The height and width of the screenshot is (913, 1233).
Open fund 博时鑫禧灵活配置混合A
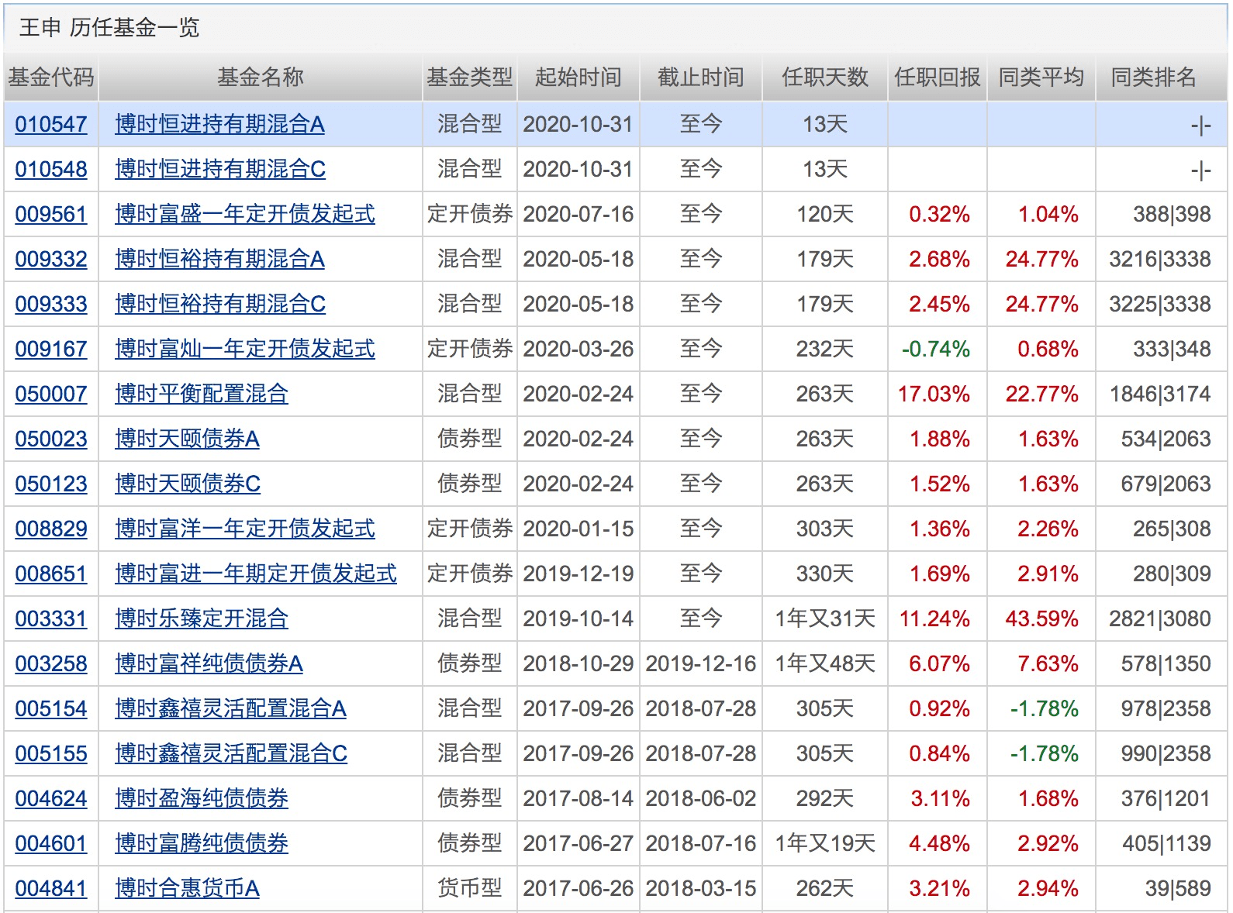(x=230, y=708)
